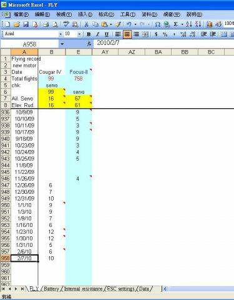Open the font size dropdown
The height and width of the screenshot is (300, 234).
pyautogui.click(x=79, y=34)
